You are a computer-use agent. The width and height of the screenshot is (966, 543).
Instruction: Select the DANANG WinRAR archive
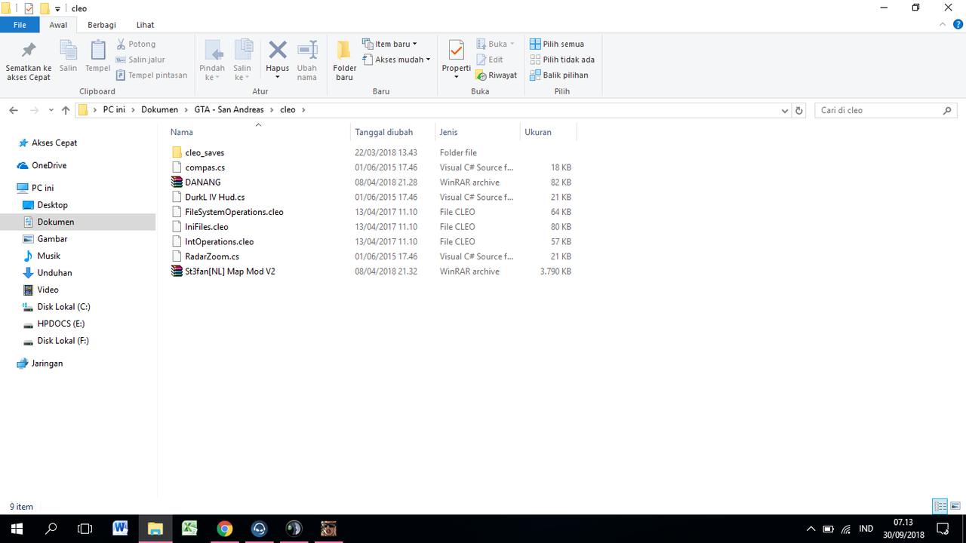(x=203, y=183)
